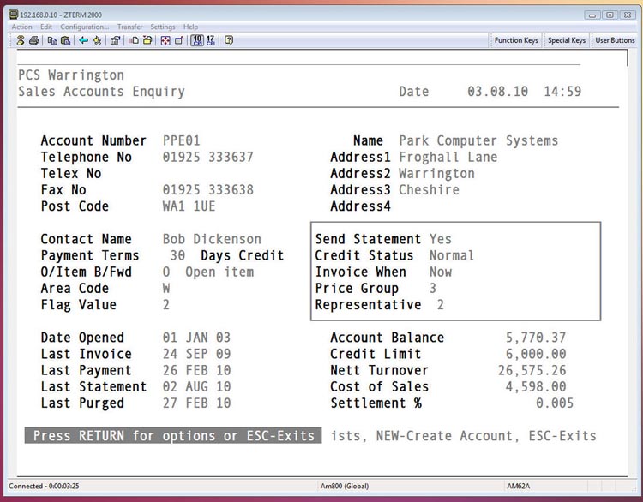Click 'Am800 (Global)' in status bar
Viewport: 643px width, 502px height.
point(345,486)
